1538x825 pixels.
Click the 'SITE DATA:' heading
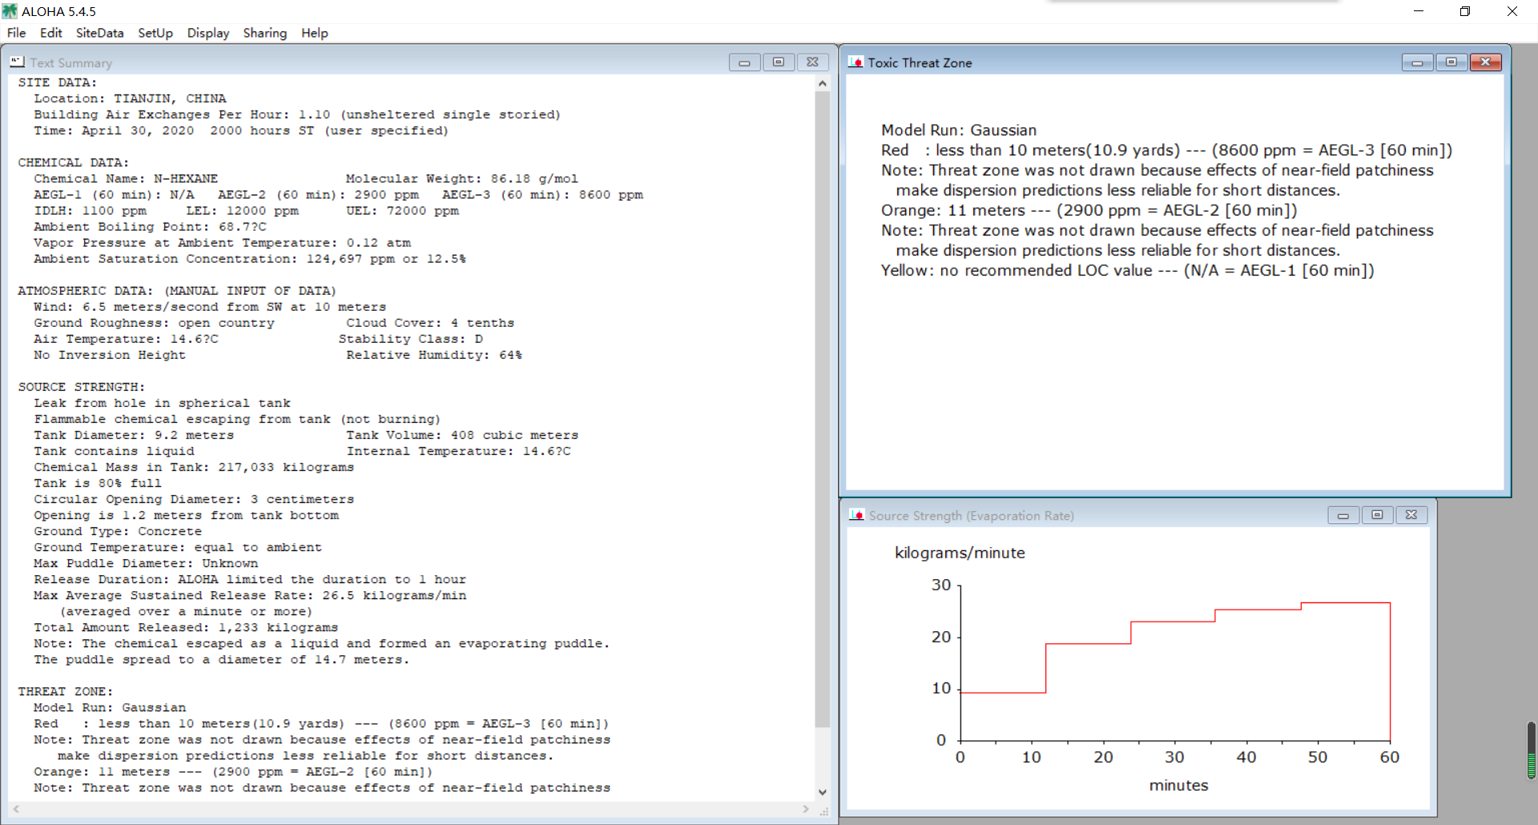click(57, 82)
